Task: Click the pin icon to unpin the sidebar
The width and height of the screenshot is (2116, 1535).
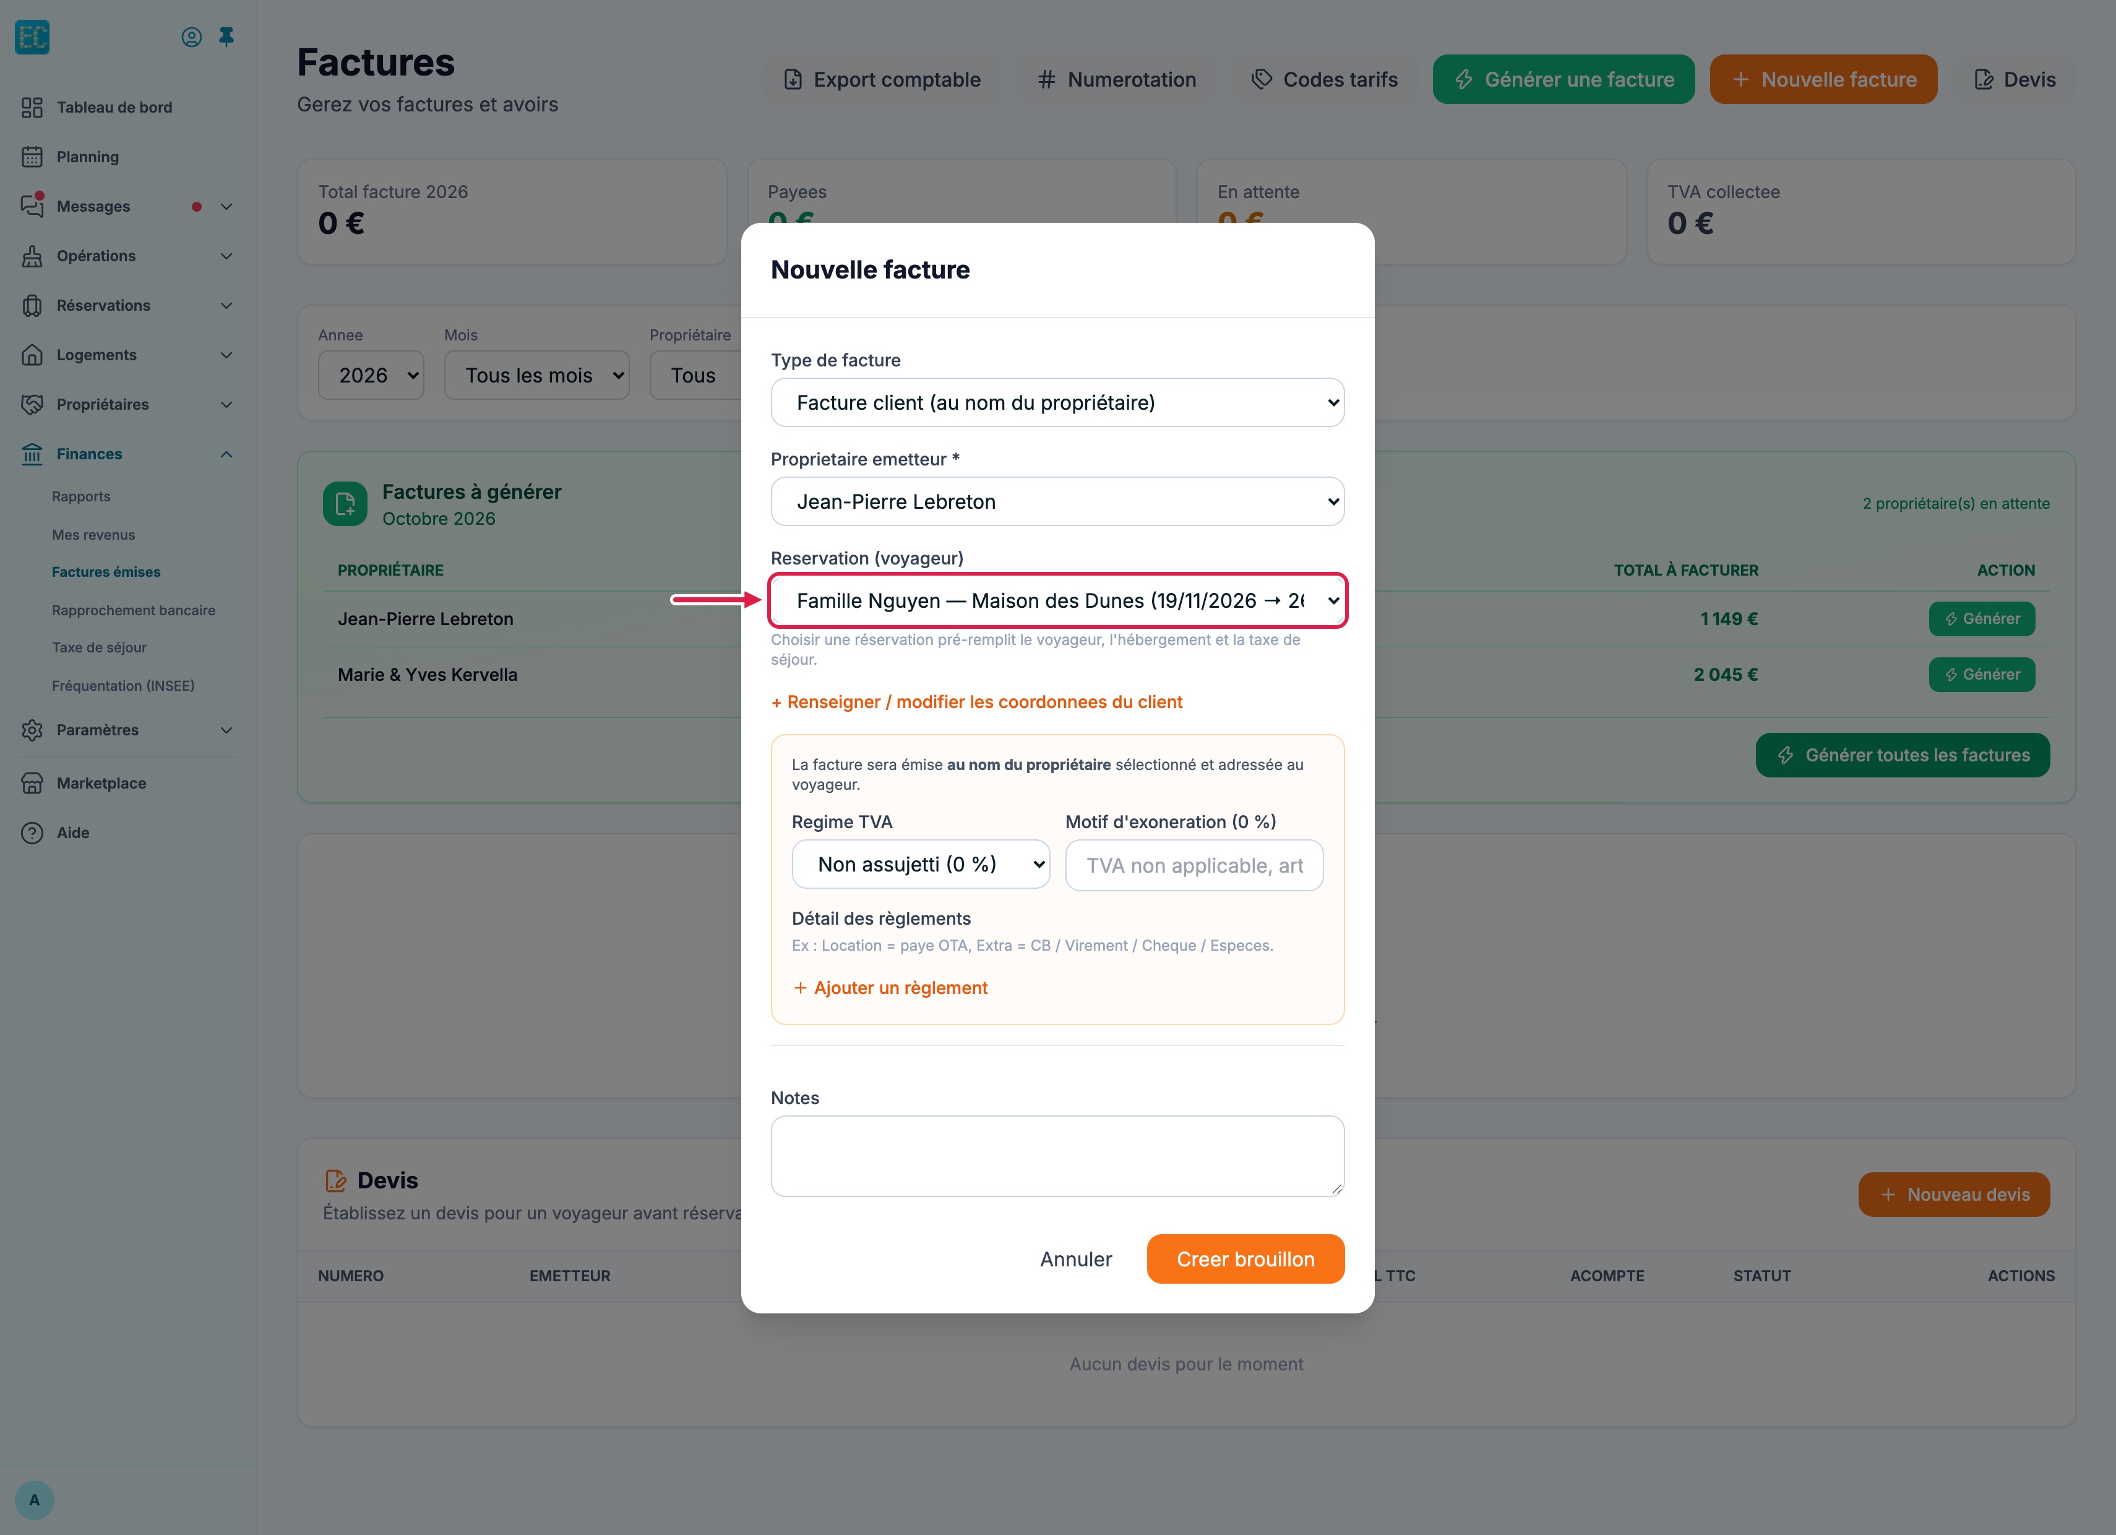Action: click(x=226, y=37)
